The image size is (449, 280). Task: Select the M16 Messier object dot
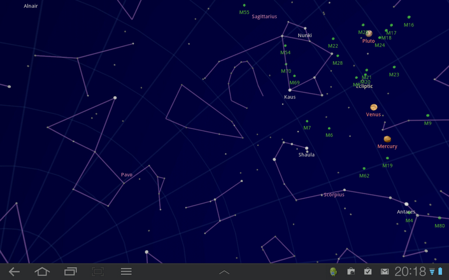coord(409,17)
